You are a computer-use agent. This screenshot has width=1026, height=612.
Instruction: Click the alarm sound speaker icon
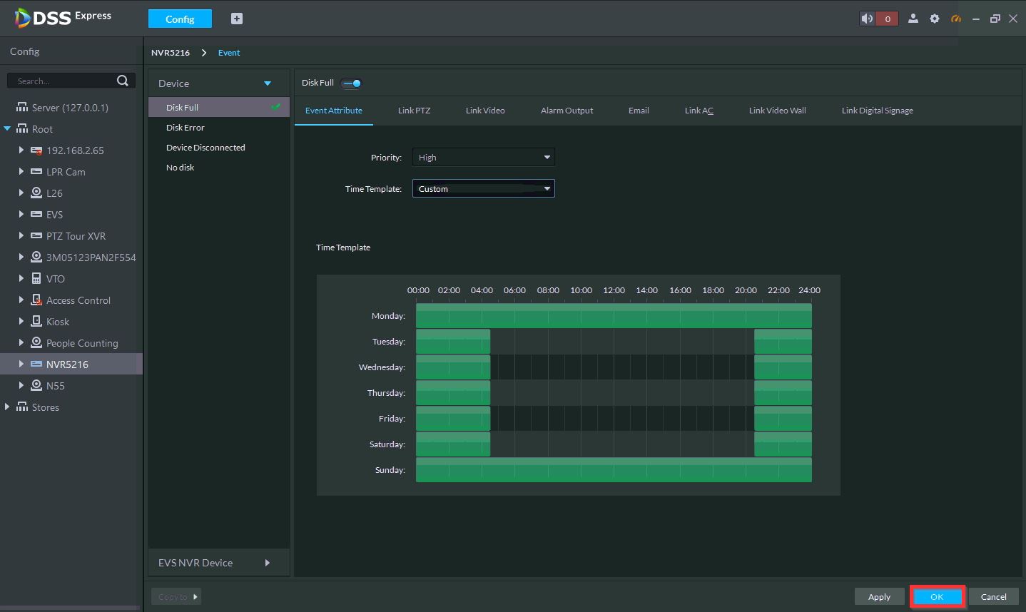coord(867,19)
